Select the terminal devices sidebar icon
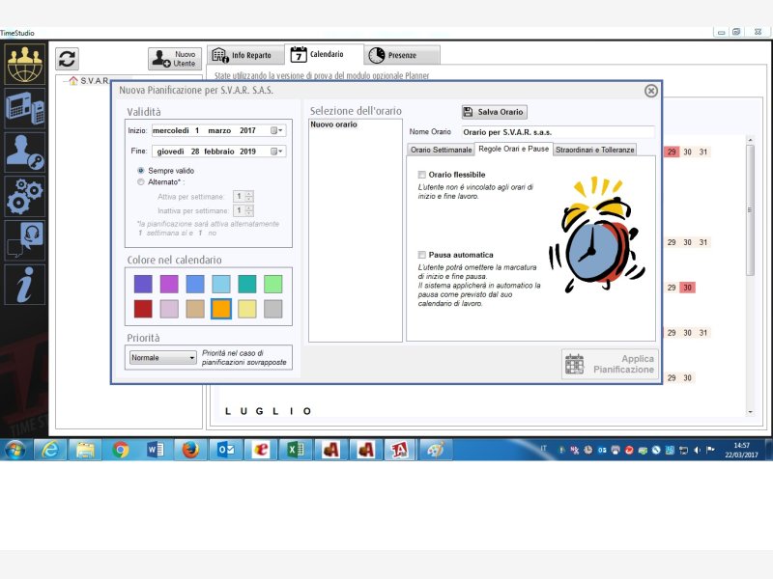 click(x=24, y=106)
